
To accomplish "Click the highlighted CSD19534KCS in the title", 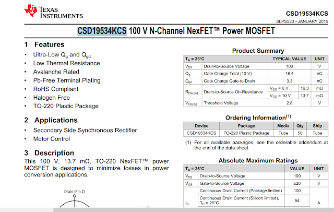I will click(x=102, y=31).
